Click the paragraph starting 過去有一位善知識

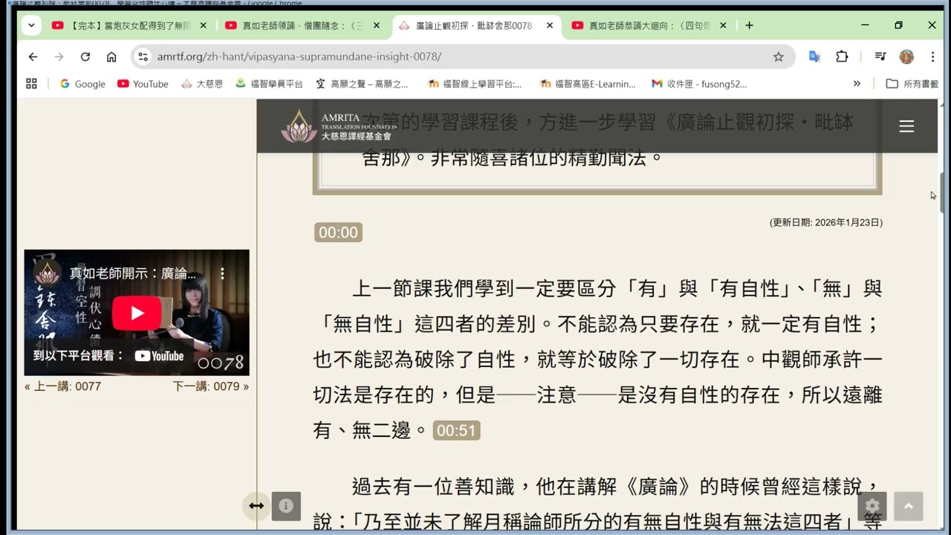point(597,505)
